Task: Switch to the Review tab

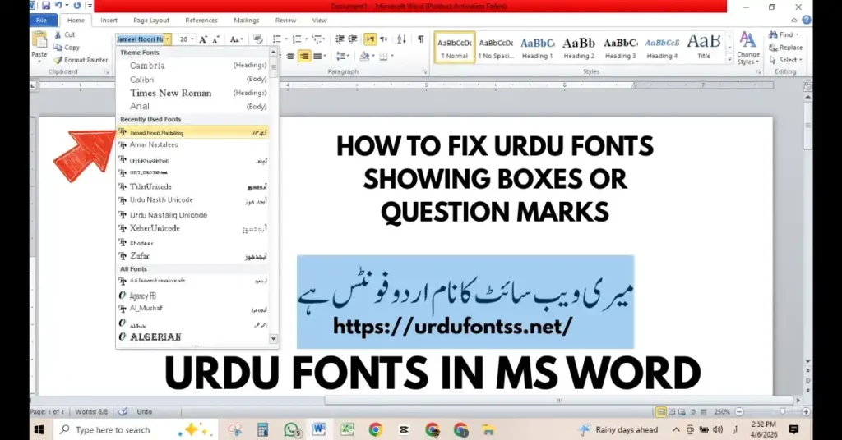Action: click(x=285, y=21)
